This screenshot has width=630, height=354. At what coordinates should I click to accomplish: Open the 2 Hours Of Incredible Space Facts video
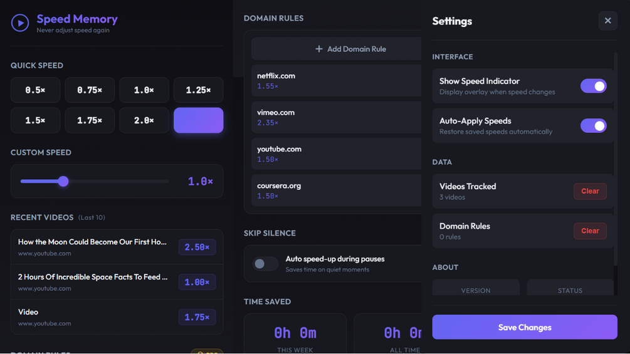pos(93,277)
